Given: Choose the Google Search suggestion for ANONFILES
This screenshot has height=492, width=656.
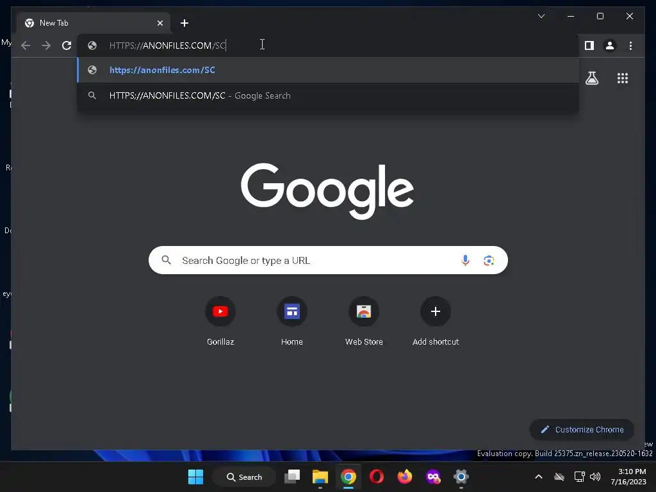Looking at the screenshot, I should pos(328,95).
